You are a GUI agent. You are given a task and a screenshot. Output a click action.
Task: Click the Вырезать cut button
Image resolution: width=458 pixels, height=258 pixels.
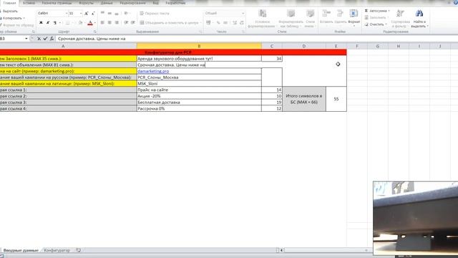click(x=9, y=11)
